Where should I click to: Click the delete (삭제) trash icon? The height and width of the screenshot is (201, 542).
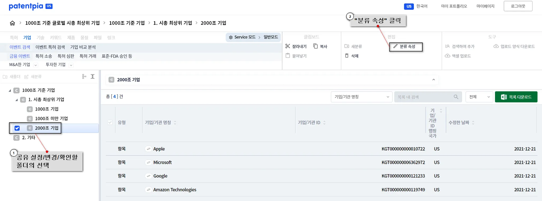point(347,56)
